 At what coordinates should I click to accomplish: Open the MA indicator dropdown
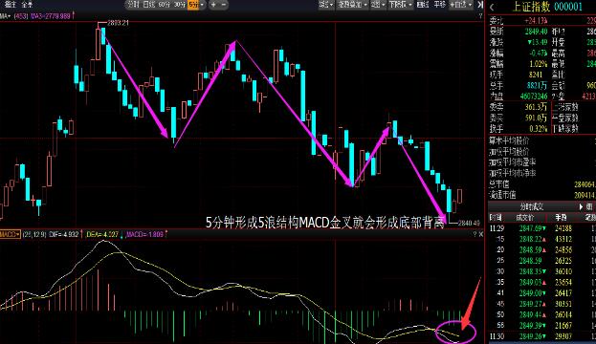[x=6, y=16]
